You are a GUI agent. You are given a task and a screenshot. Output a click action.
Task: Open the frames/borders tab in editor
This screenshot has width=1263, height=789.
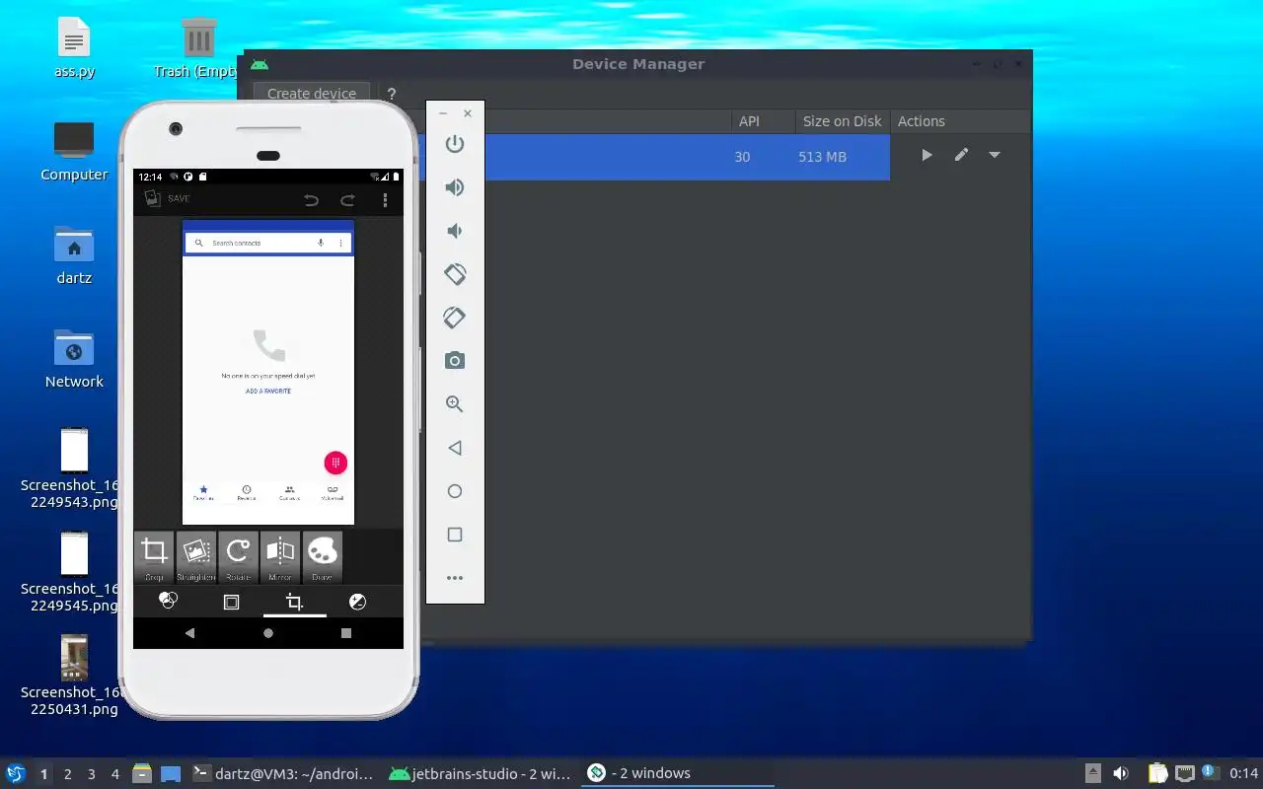231,602
